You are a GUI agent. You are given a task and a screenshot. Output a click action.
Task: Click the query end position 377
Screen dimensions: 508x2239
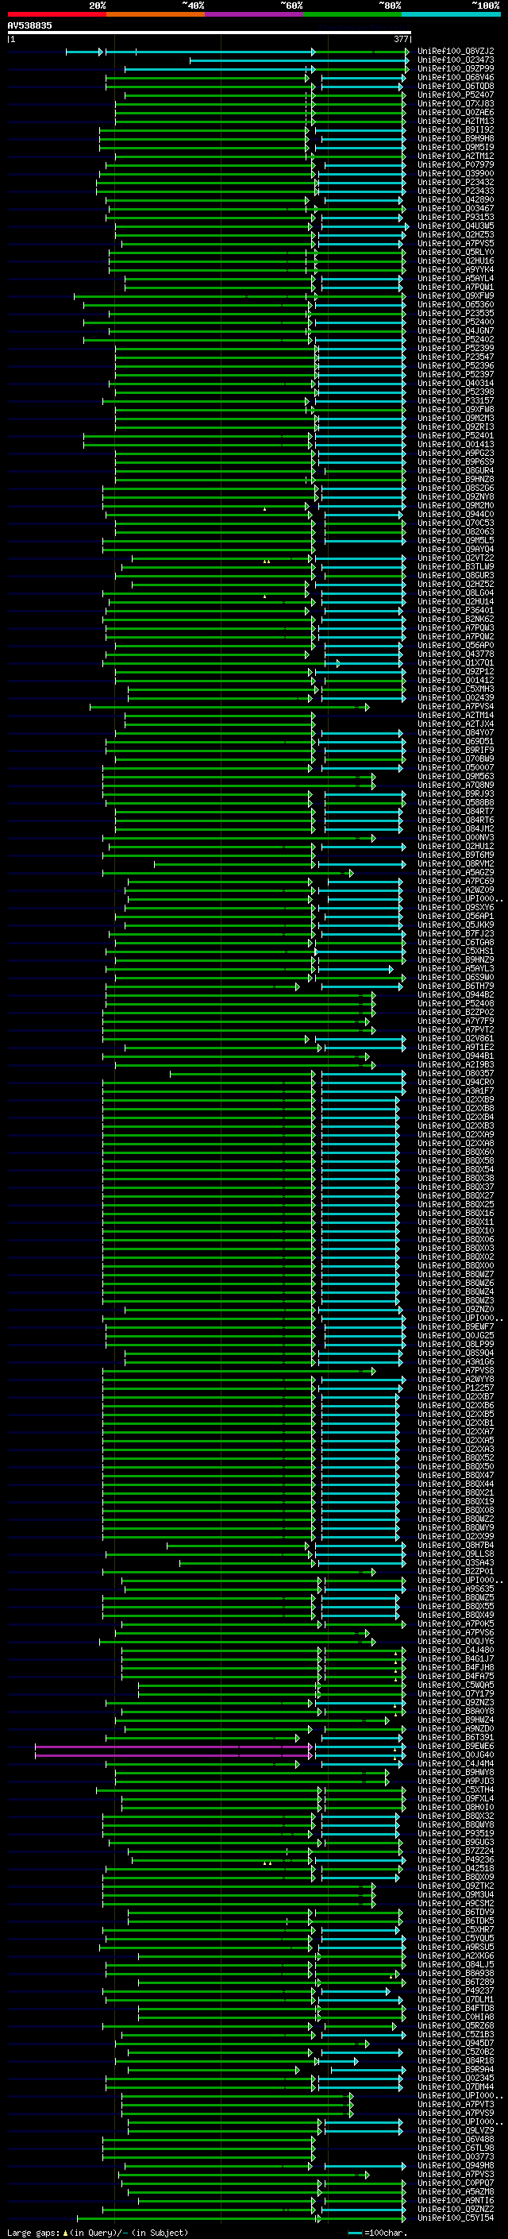(401, 39)
